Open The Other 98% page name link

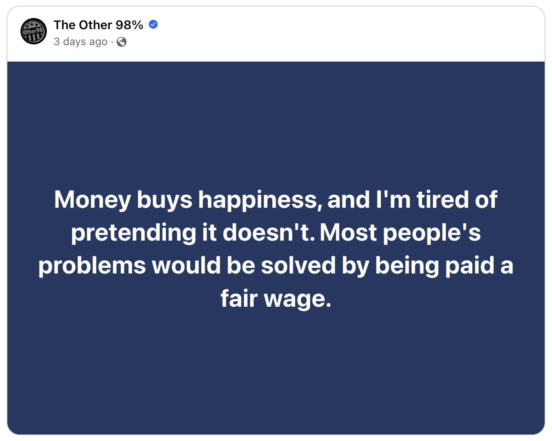99,25
